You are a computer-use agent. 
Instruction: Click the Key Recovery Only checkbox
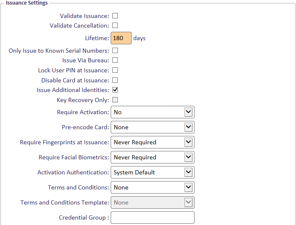[115, 100]
